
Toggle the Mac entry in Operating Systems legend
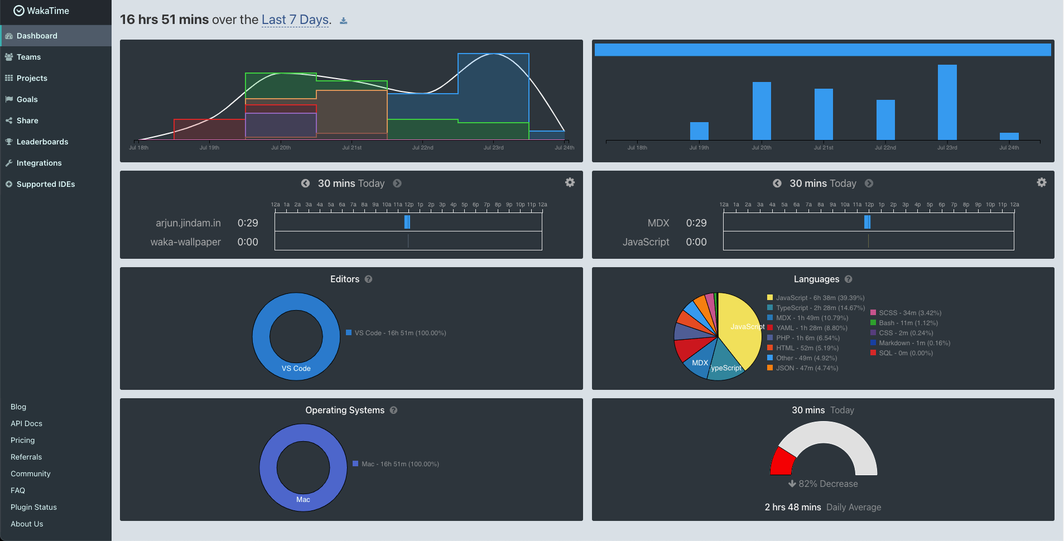click(x=396, y=463)
